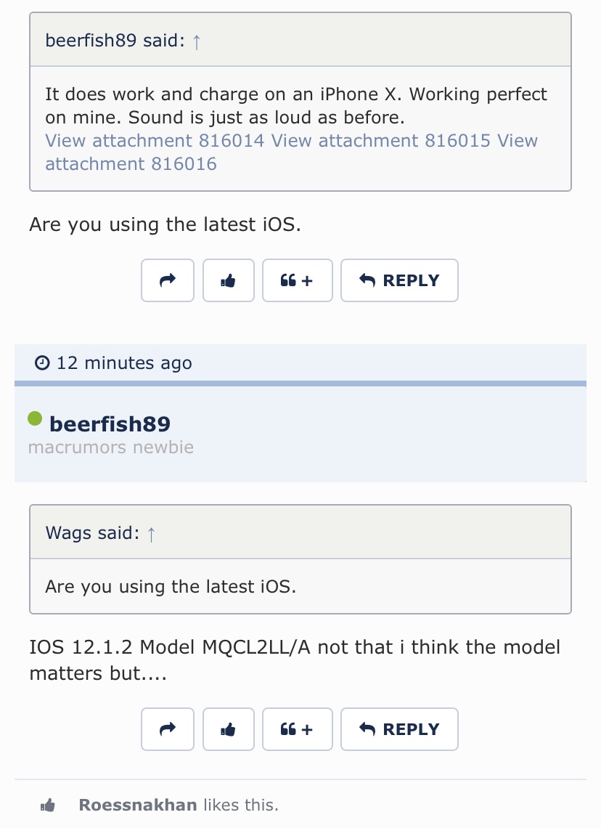Viewport: 601px width, 828px height.
Task: Reply to Wags' latest iOS question post
Action: [399, 280]
